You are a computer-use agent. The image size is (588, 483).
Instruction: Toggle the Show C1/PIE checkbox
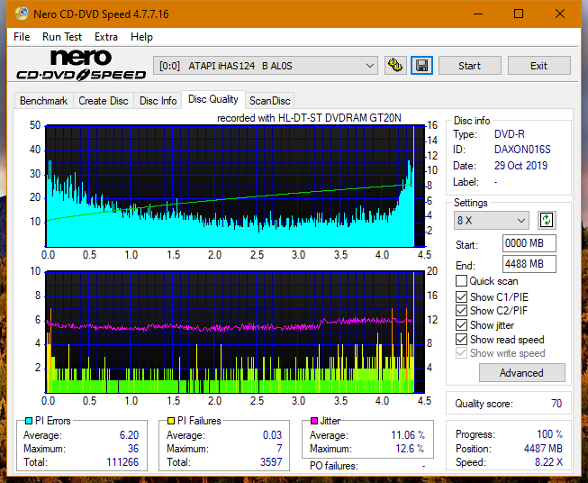tap(461, 296)
